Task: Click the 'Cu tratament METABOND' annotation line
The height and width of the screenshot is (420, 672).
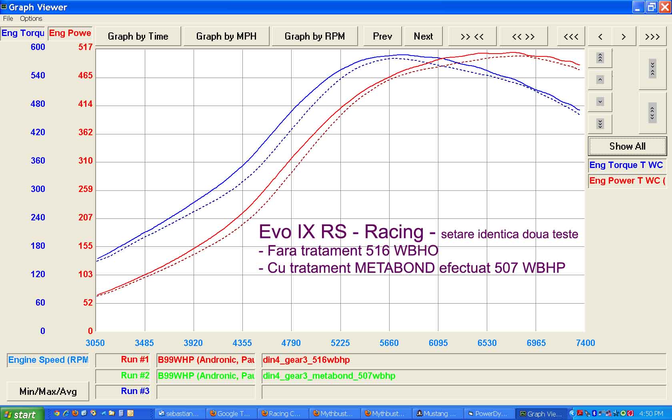Action: [412, 268]
